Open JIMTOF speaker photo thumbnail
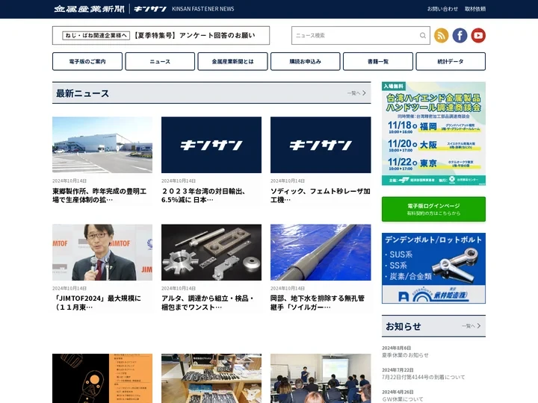Viewport: 538px width, 403px height. [102, 252]
